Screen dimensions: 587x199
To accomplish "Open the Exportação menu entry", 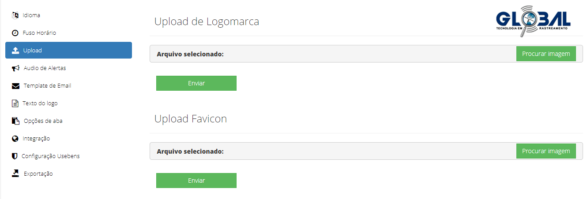I will click(38, 174).
